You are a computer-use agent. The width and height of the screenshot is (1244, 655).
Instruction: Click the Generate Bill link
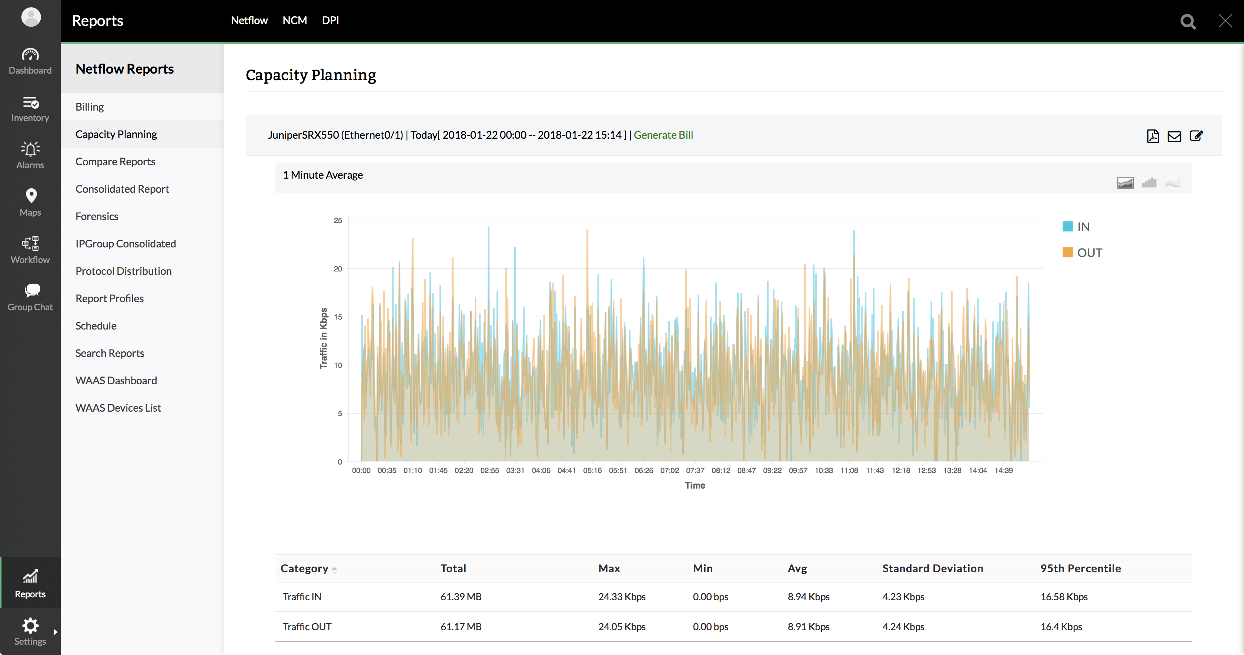pyautogui.click(x=663, y=135)
